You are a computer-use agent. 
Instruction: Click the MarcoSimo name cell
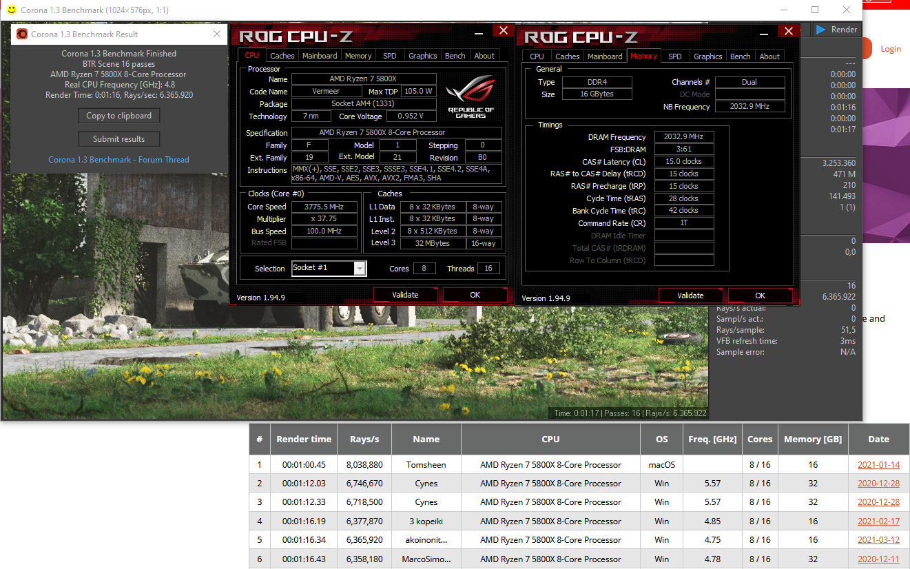(426, 559)
